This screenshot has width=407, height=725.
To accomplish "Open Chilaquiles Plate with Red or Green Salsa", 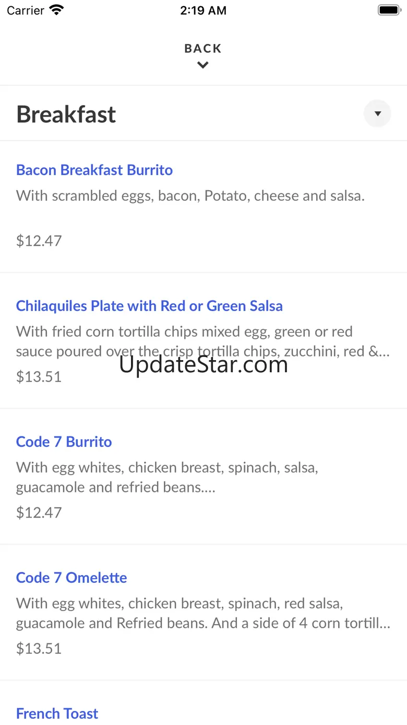I will (149, 306).
